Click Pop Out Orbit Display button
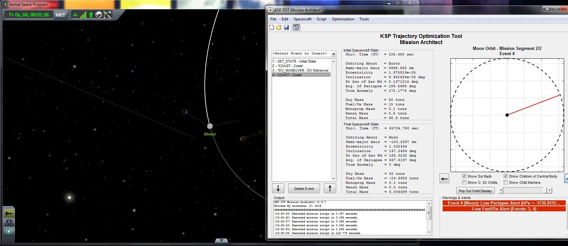The image size is (568, 246). pos(475,191)
